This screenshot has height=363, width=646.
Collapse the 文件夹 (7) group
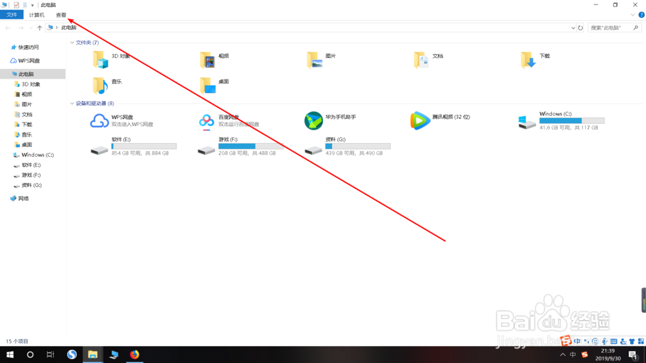(x=72, y=43)
